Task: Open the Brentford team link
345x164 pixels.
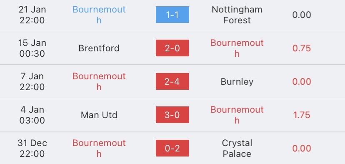Action: [99, 48]
